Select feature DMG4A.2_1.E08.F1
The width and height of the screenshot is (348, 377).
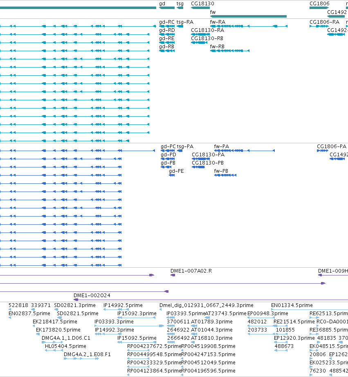[x=87, y=354]
